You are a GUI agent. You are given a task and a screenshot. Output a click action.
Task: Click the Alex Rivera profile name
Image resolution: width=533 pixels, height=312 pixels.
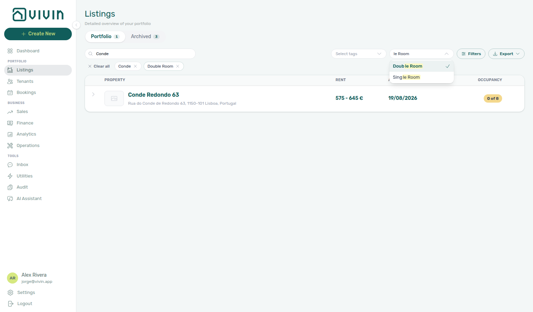pos(34,275)
